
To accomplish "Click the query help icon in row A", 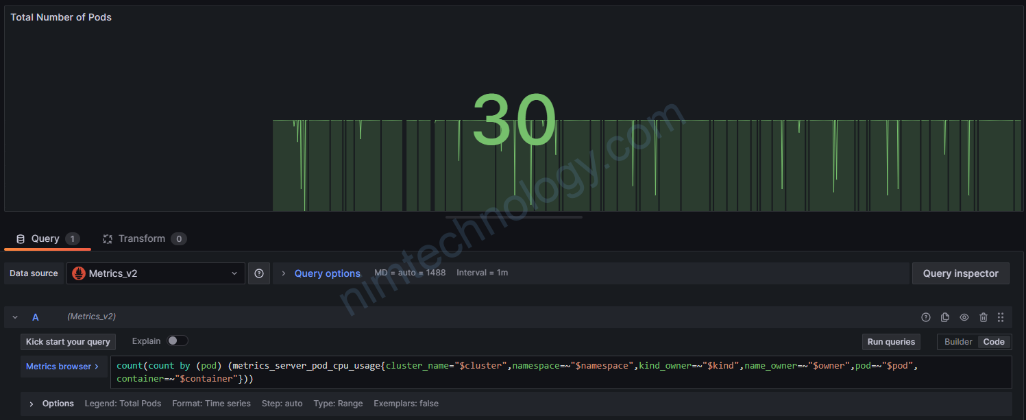I will pos(926,317).
